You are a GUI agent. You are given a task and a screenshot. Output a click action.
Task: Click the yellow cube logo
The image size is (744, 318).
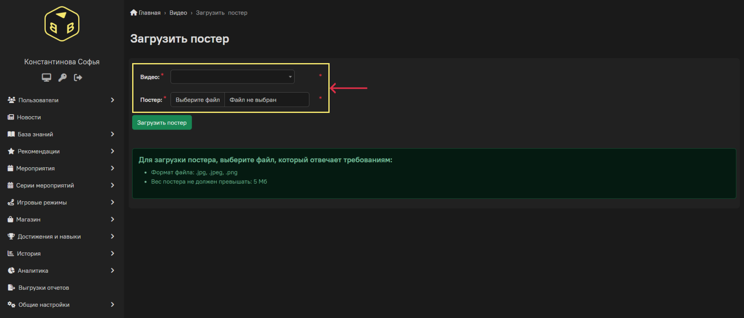[62, 24]
